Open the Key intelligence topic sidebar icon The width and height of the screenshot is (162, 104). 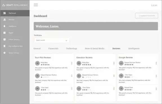[5, 46]
